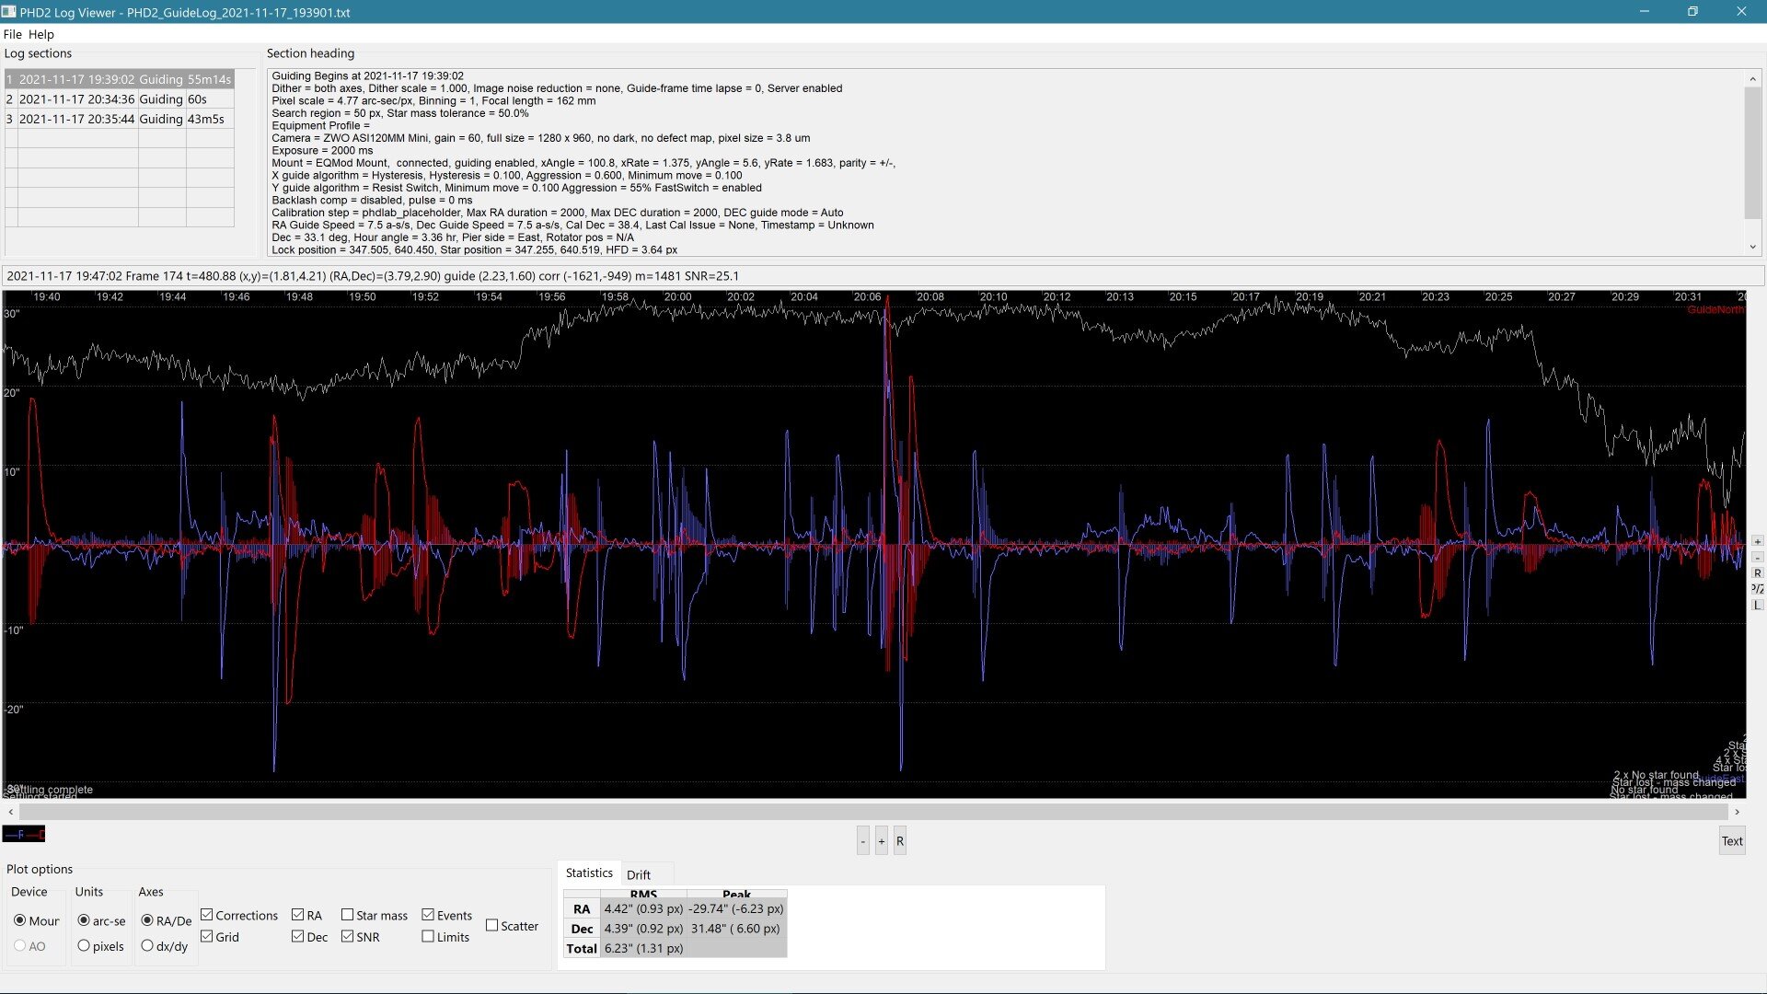Select dx/dy axes radio button
The image size is (1767, 994).
pos(147,946)
